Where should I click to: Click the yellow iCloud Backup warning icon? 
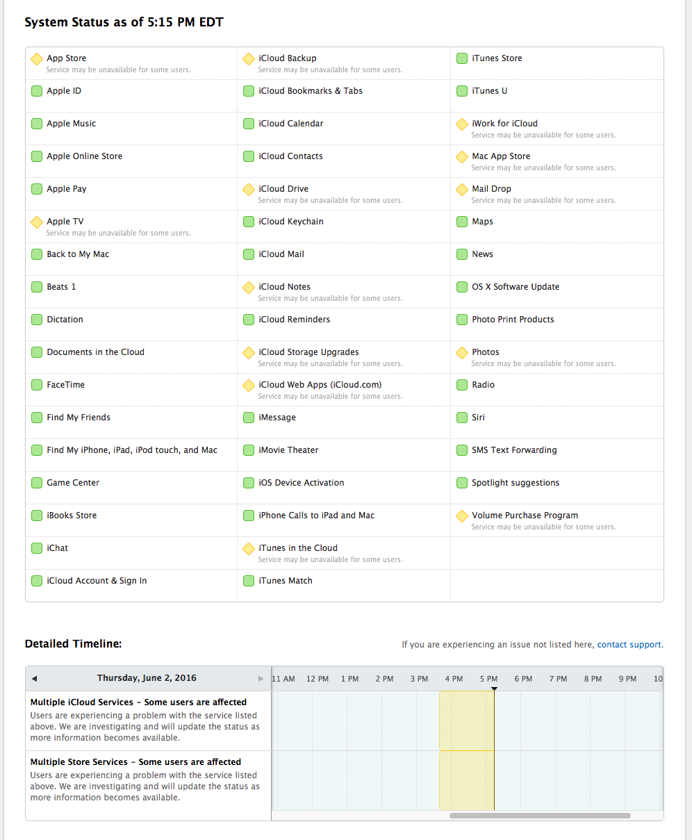[x=249, y=59]
